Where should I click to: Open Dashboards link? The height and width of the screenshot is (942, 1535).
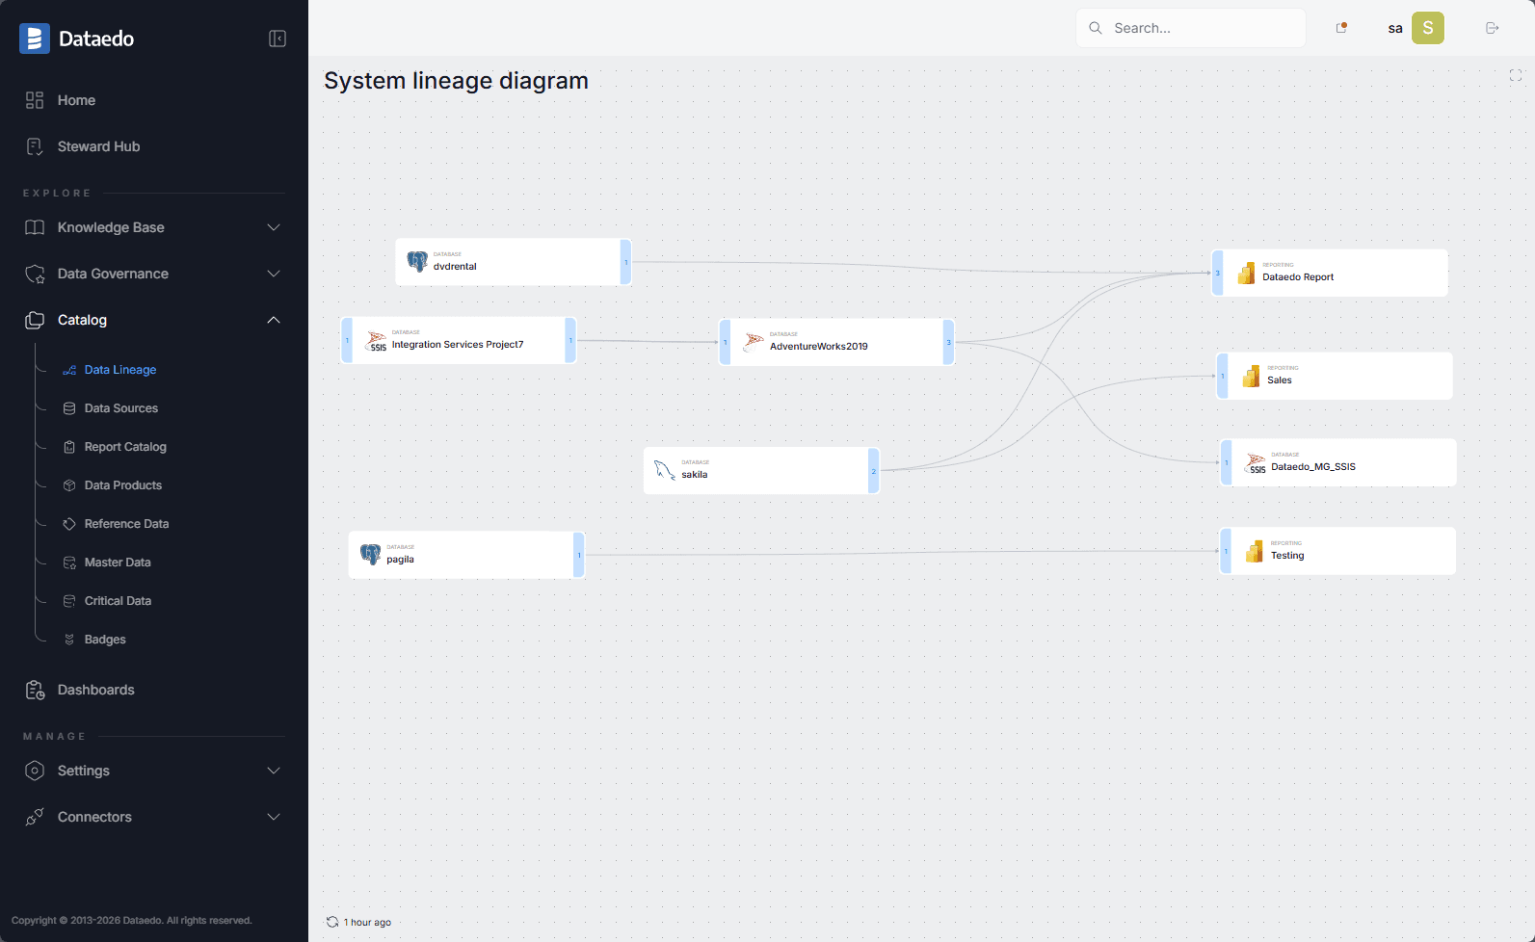(x=95, y=690)
